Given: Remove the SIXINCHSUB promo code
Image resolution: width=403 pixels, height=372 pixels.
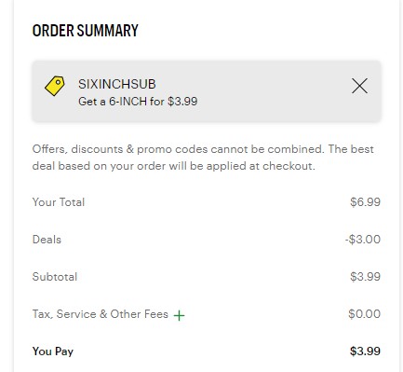Looking at the screenshot, I should click(x=359, y=86).
